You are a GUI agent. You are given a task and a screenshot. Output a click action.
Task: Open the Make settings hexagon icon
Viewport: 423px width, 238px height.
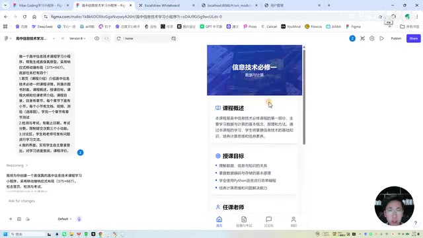tap(371, 38)
